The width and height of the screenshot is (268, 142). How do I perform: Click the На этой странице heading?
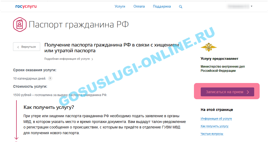217,110
